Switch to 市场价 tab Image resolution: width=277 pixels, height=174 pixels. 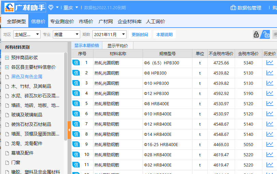tap(86, 21)
